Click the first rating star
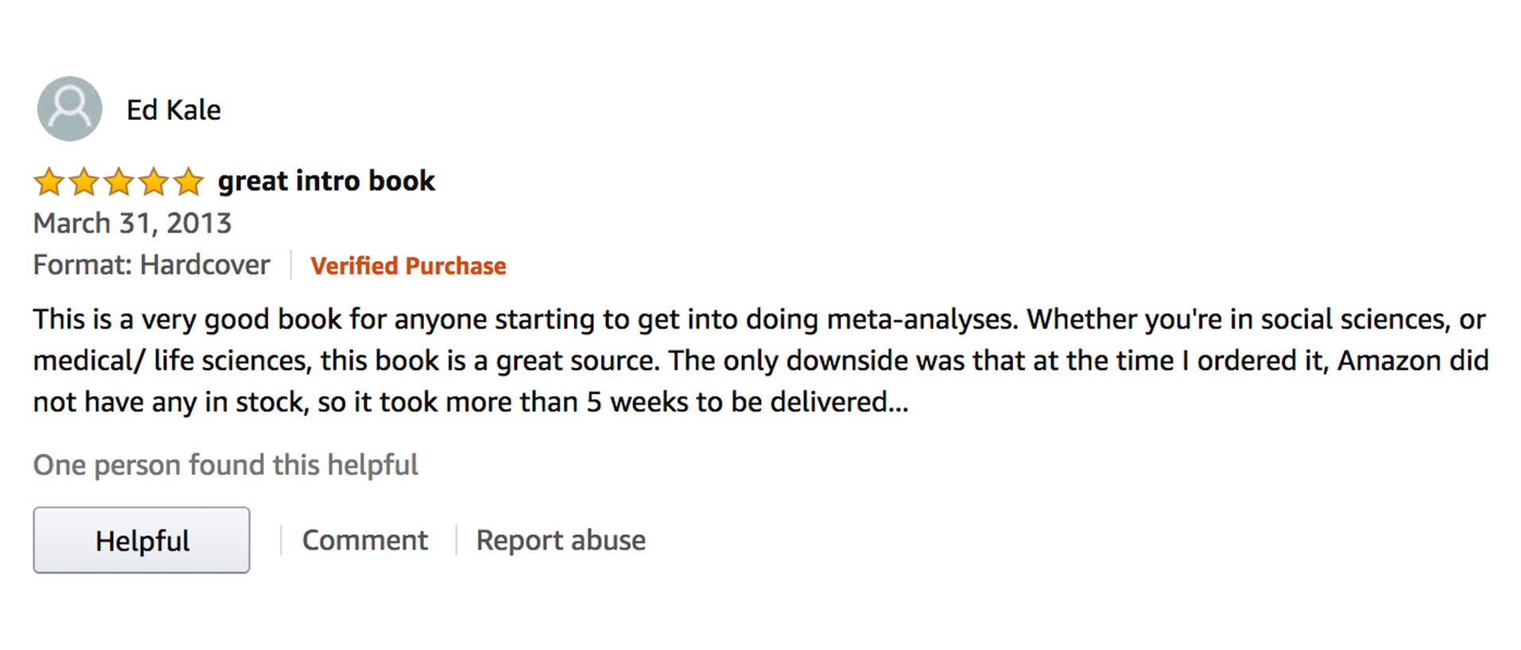The image size is (1521, 650). pyautogui.click(x=49, y=182)
